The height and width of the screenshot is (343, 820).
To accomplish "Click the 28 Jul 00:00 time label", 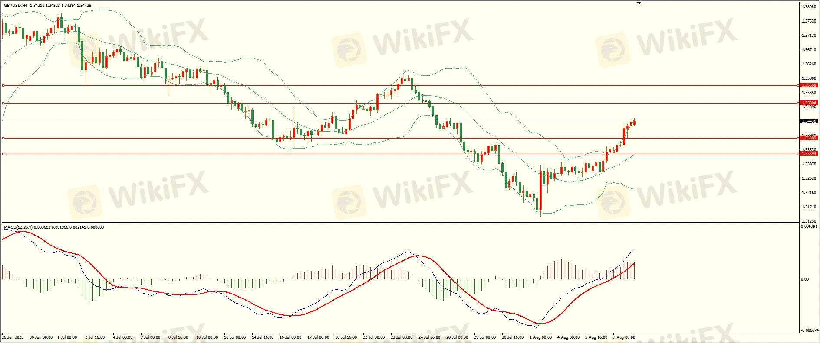I will [457, 337].
